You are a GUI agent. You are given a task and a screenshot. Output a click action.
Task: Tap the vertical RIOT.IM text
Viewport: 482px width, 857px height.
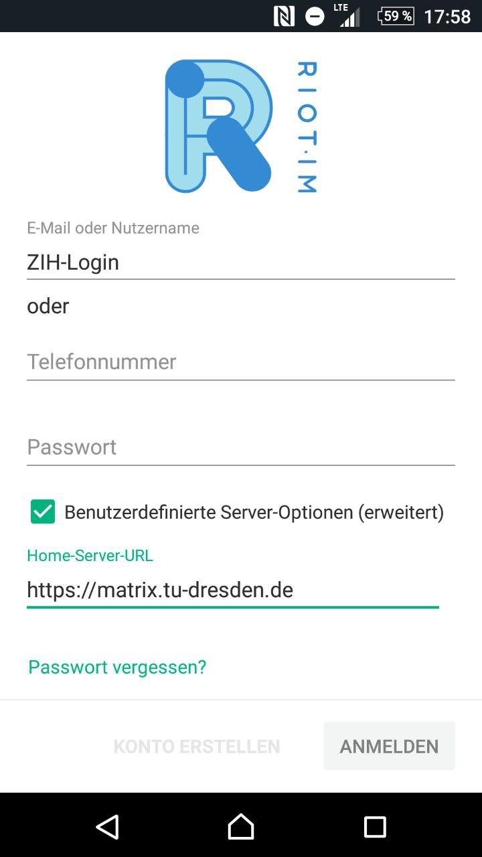307,127
